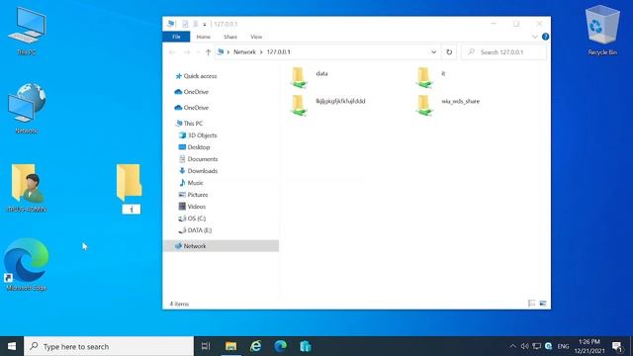The image size is (633, 356).
Task: Open the lkjlgjkgfjkfkfujfddd shared folder
Action: click(x=327, y=105)
